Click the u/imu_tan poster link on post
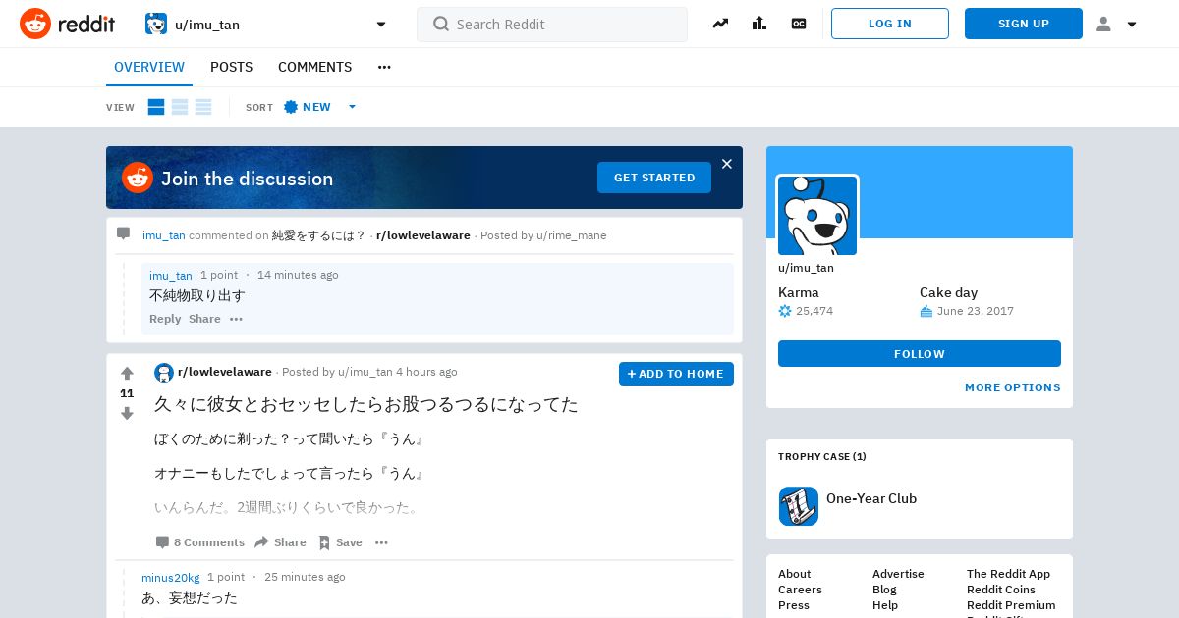1179x618 pixels. point(365,372)
